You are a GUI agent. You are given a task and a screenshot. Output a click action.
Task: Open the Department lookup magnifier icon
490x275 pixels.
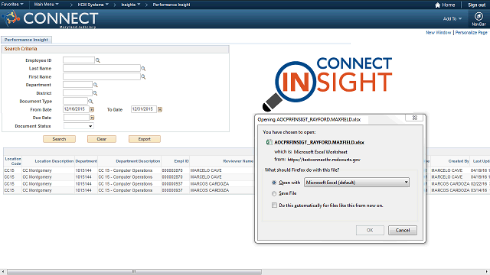[95, 85]
